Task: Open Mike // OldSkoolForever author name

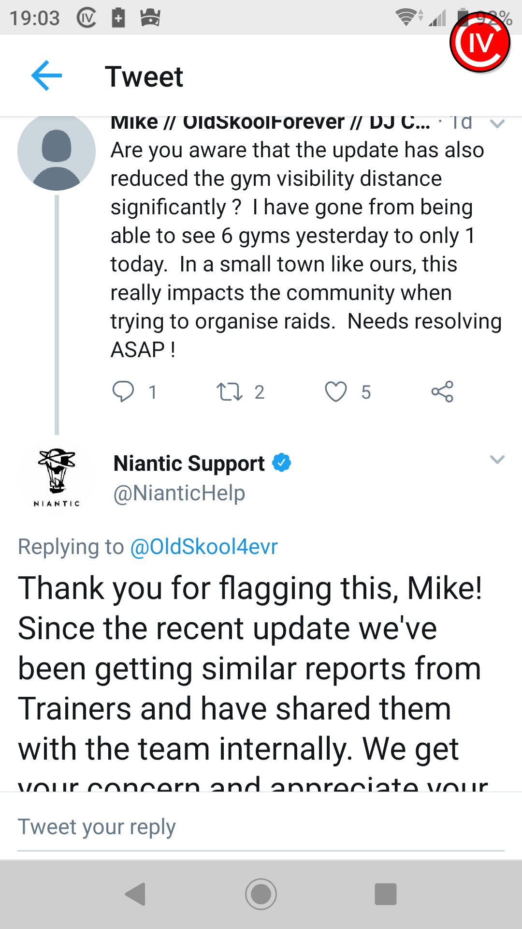Action: (x=270, y=123)
